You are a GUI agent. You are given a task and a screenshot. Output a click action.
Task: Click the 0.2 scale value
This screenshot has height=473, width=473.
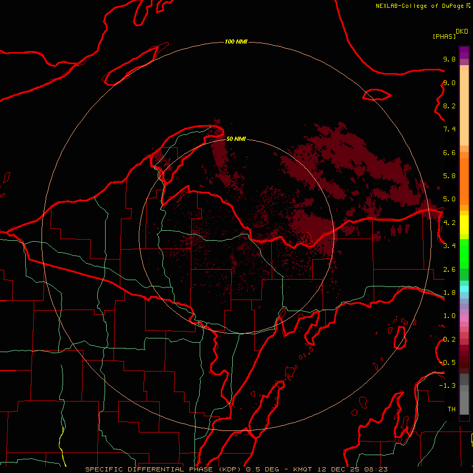pos(449,340)
